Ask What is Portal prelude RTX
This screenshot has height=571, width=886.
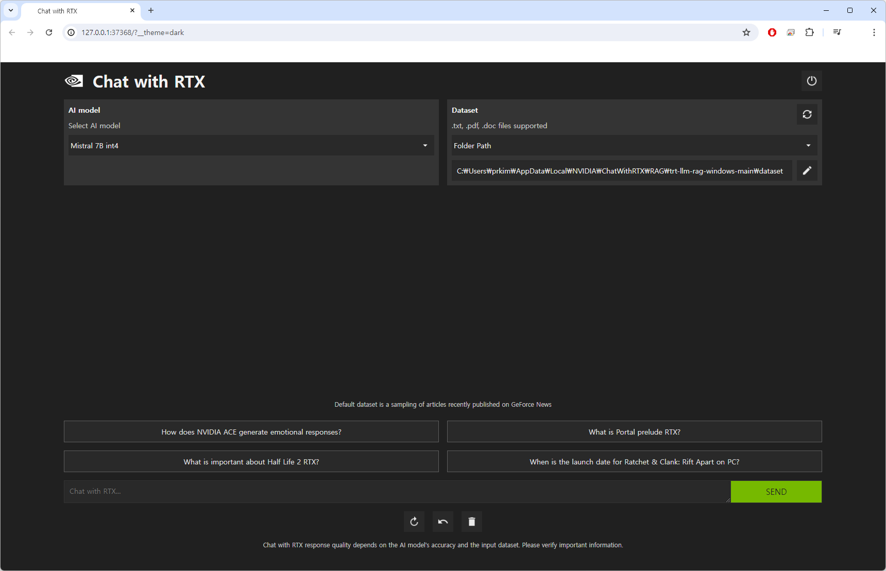click(634, 432)
